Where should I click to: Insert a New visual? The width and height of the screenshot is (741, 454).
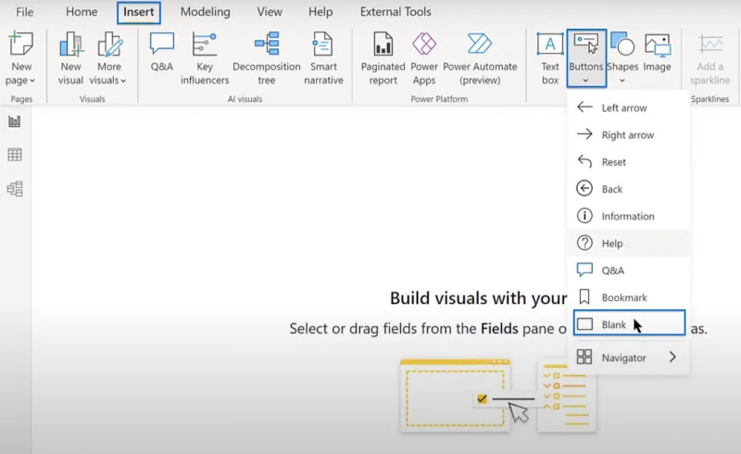click(x=71, y=58)
